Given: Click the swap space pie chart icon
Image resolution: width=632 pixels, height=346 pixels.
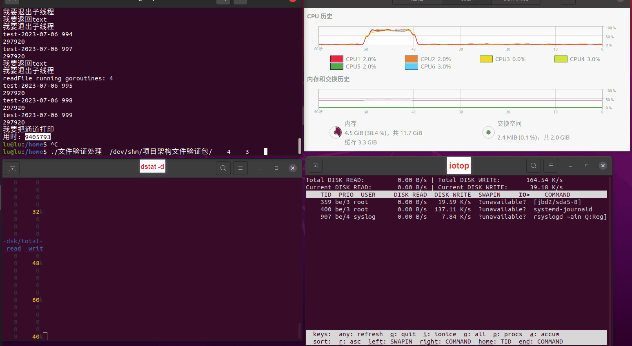Looking at the screenshot, I should click(488, 133).
